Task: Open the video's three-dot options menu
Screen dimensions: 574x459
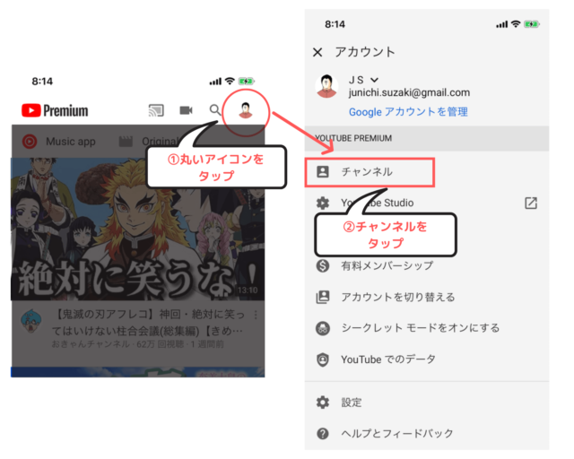Action: click(257, 316)
